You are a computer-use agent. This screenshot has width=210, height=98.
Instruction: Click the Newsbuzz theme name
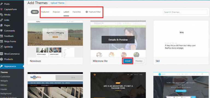point(35,61)
